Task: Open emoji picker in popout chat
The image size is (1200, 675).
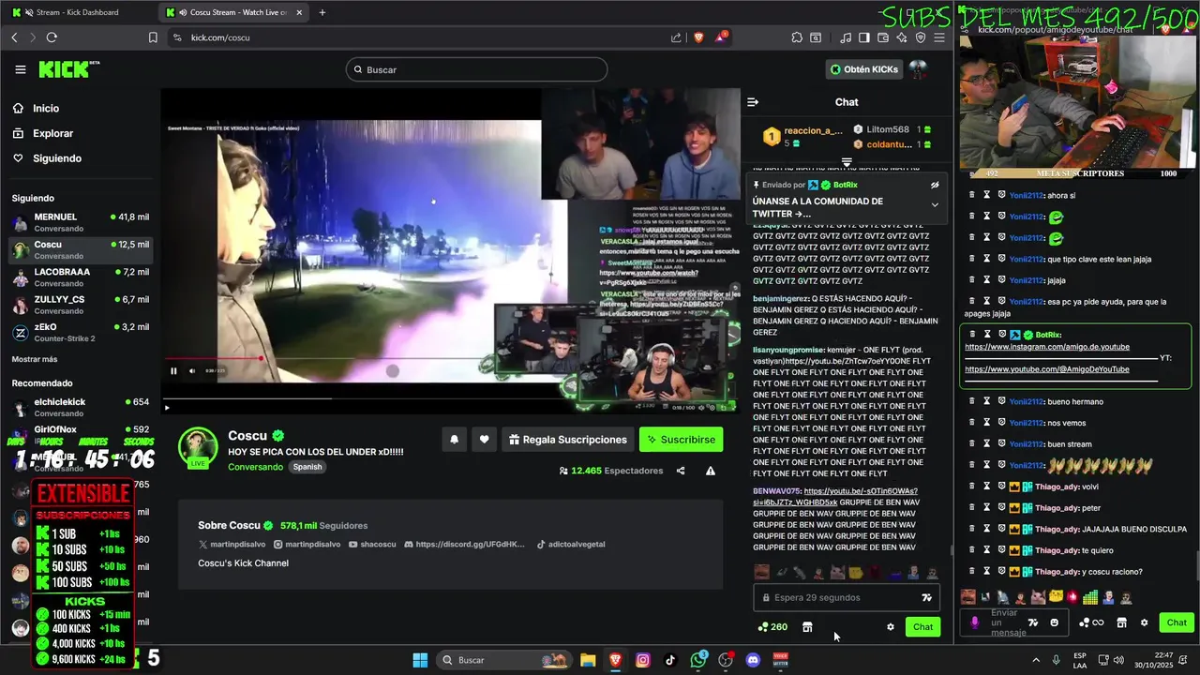Action: coord(1055,622)
